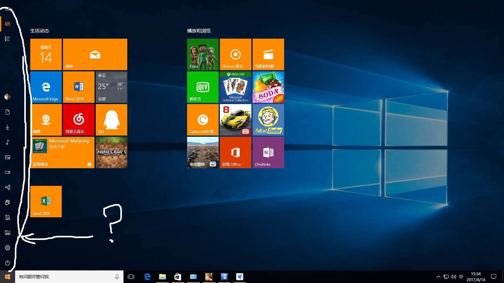Launch the iQIYI tile
504x283 pixels.
tap(203, 87)
